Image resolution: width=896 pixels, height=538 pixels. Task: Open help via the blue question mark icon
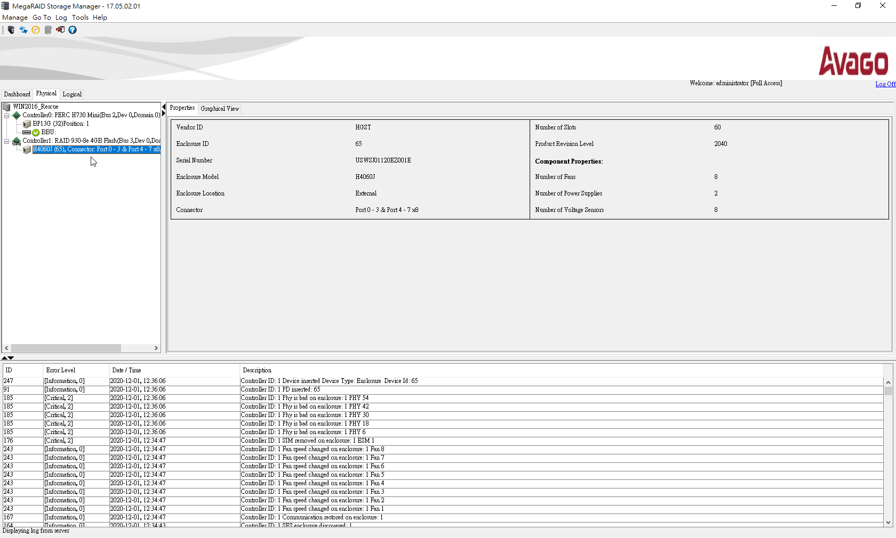[73, 30]
